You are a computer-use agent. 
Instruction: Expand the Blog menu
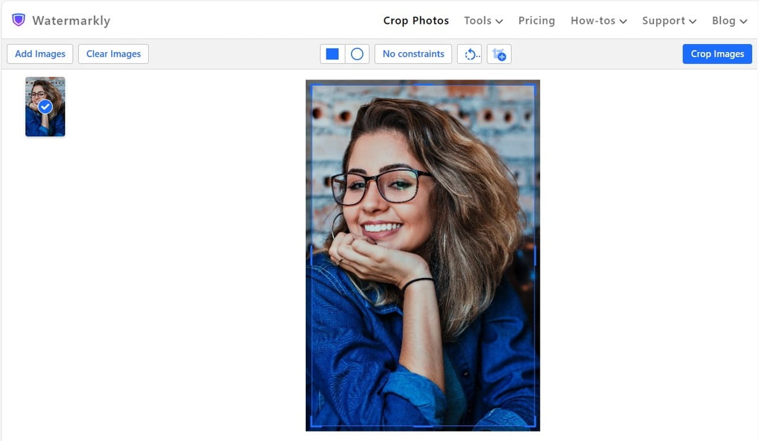coord(730,20)
